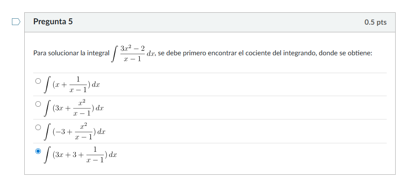Click the word "obtiene:" ending the question
This screenshot has width=405, height=182.
tap(360, 54)
